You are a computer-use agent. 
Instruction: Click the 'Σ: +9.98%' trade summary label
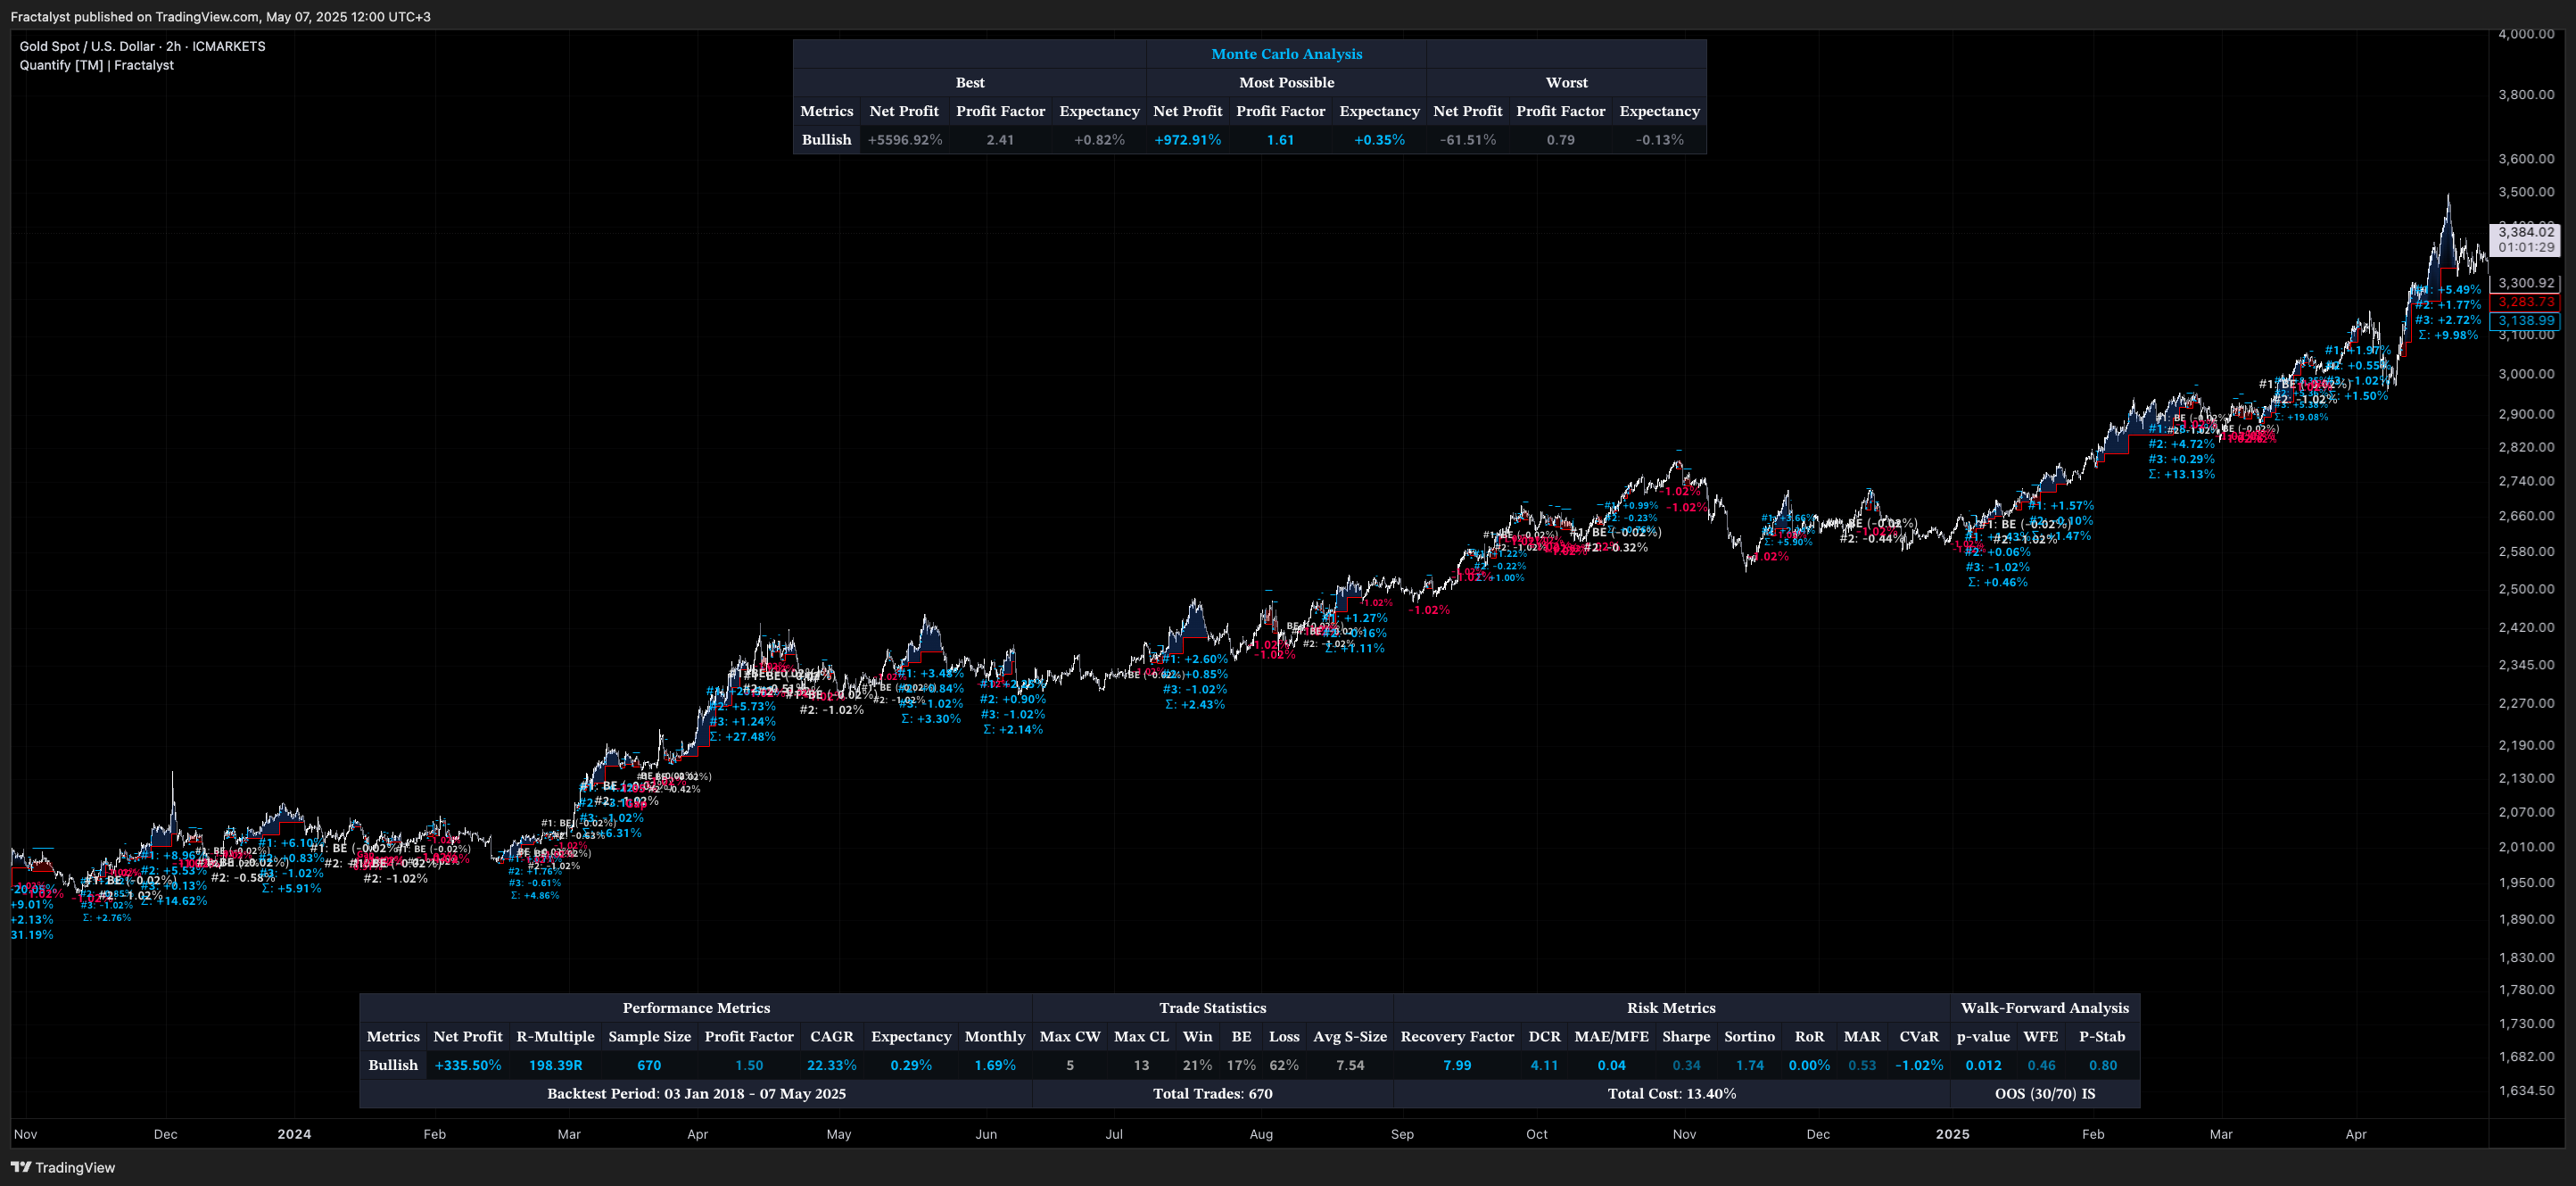point(2448,336)
